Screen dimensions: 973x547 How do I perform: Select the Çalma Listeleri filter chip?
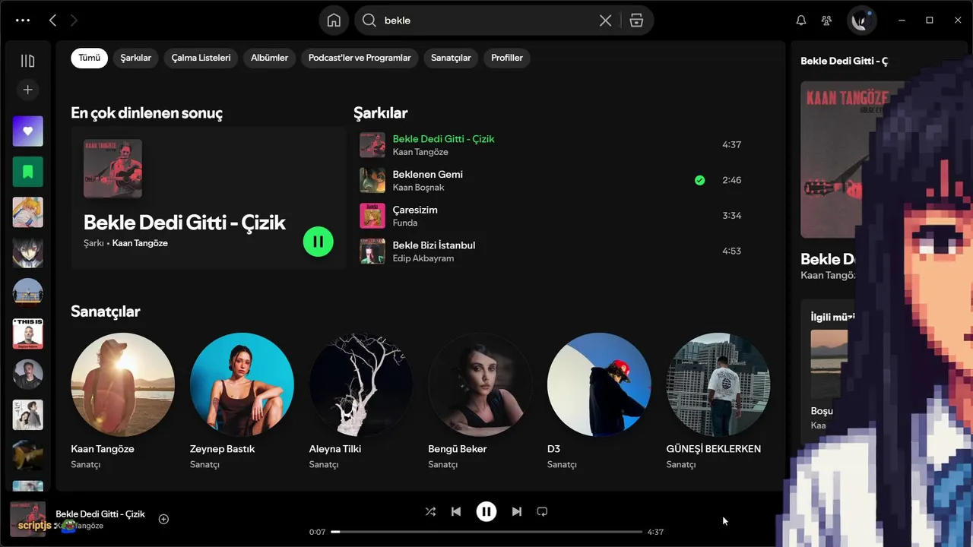click(x=201, y=58)
